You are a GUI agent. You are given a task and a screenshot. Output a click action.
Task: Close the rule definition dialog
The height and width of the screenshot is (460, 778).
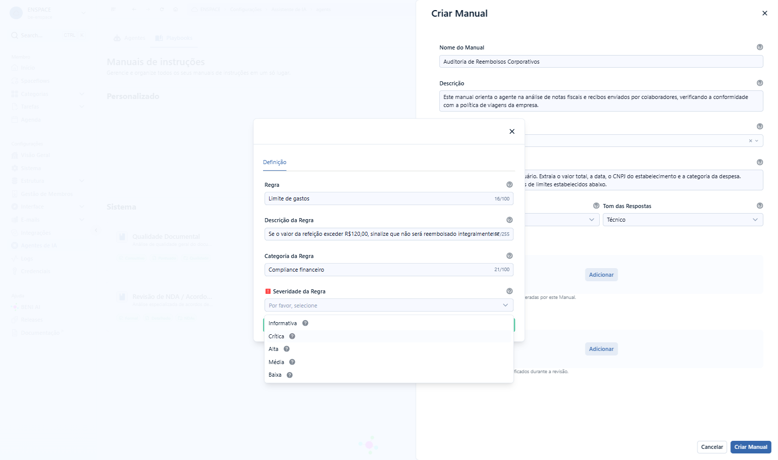point(512,131)
